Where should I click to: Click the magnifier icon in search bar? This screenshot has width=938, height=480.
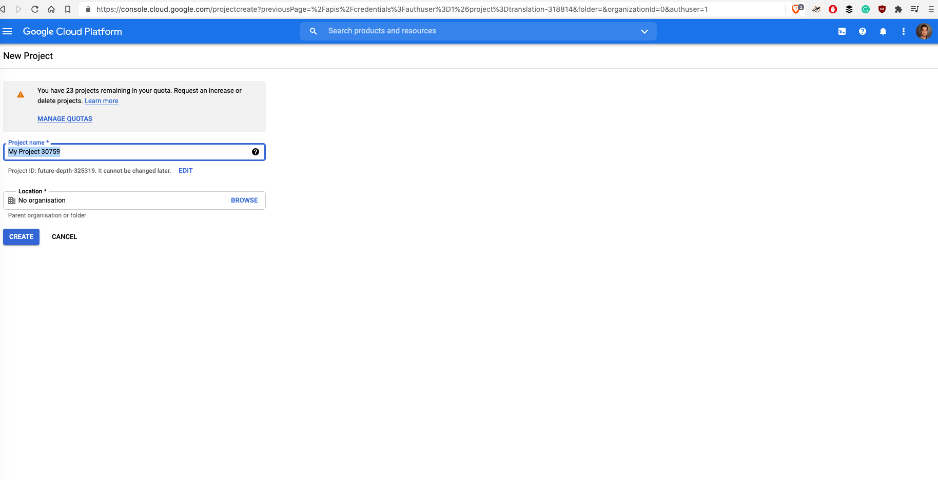pyautogui.click(x=314, y=31)
